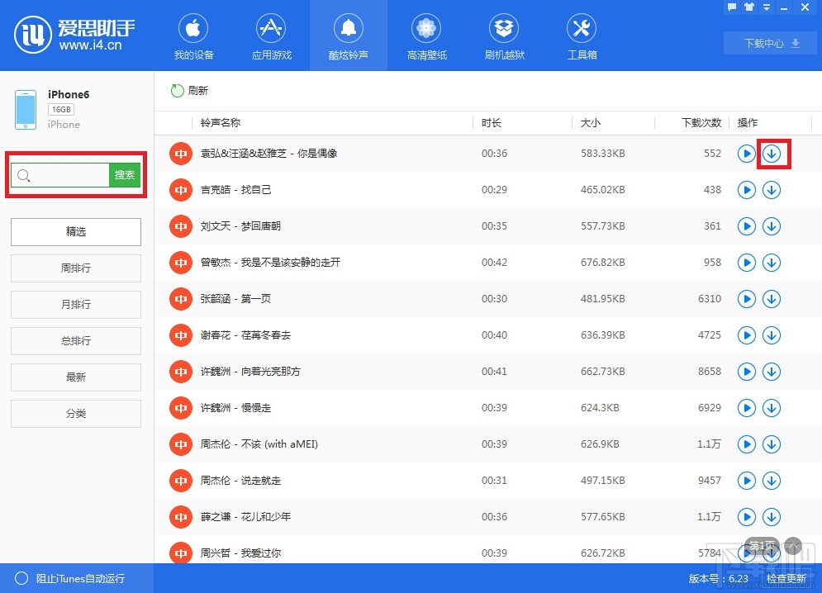Change the app skin via shirt icon

pyautogui.click(x=749, y=7)
